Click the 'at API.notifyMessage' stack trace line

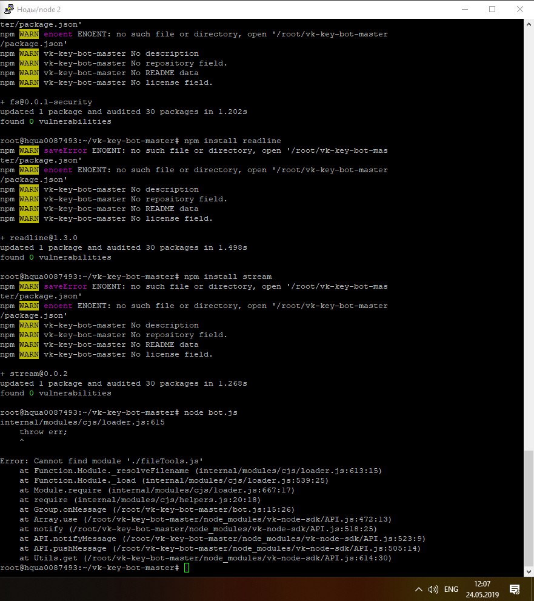tap(222, 539)
